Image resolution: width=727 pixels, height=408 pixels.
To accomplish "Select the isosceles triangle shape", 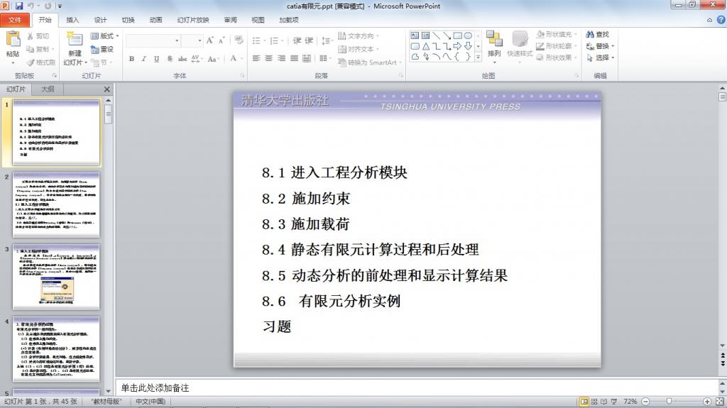I will point(426,46).
